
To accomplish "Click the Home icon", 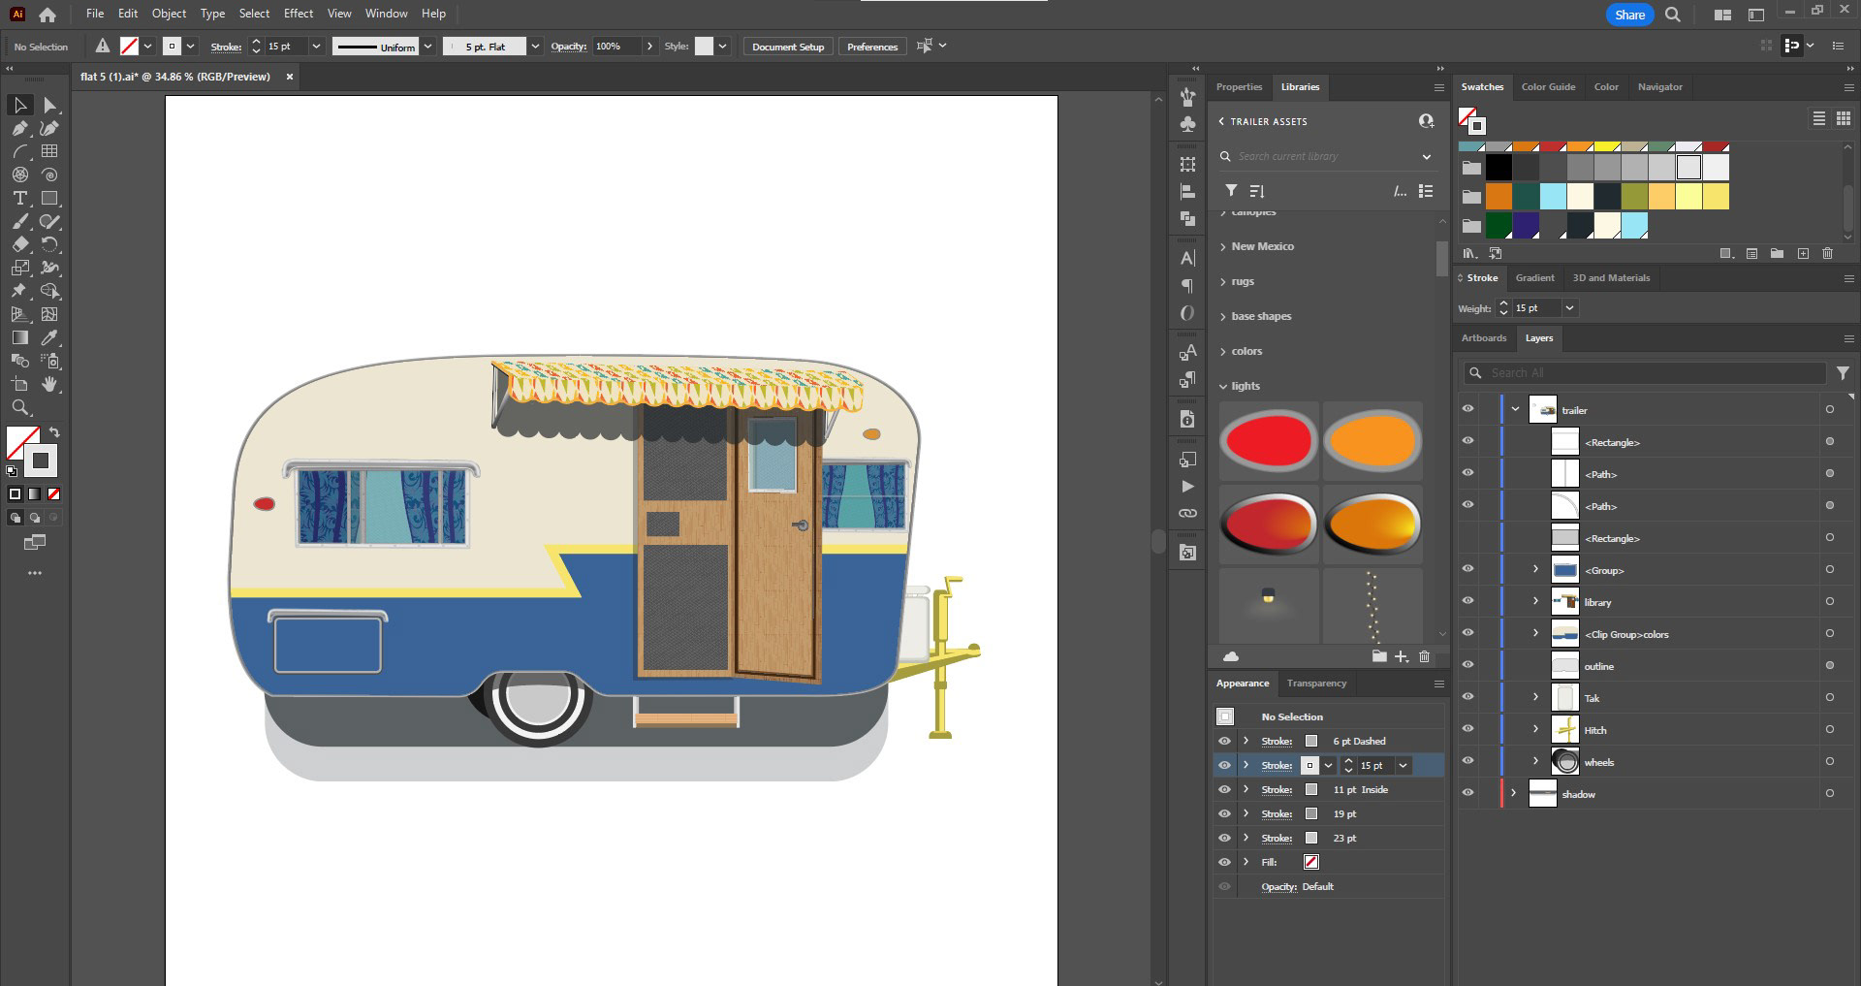I will [x=47, y=15].
